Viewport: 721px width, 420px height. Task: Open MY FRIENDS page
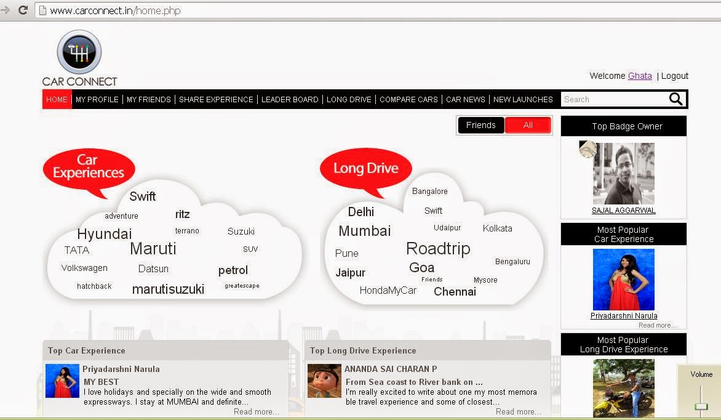[148, 100]
